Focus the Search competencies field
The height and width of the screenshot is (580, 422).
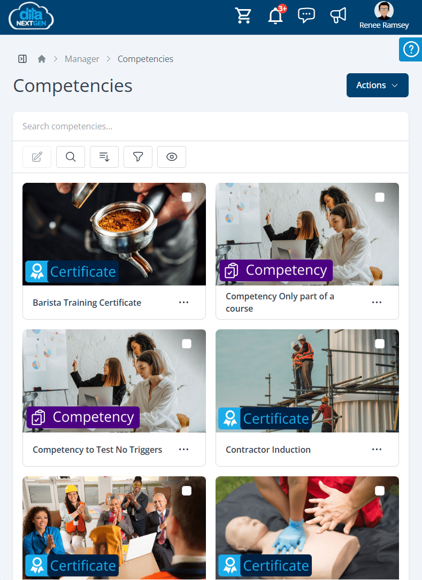(x=211, y=126)
